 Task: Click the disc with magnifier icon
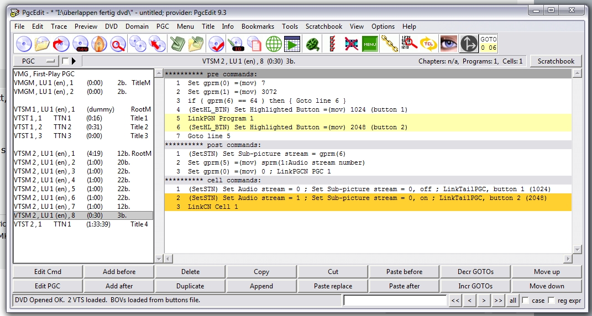pos(118,43)
